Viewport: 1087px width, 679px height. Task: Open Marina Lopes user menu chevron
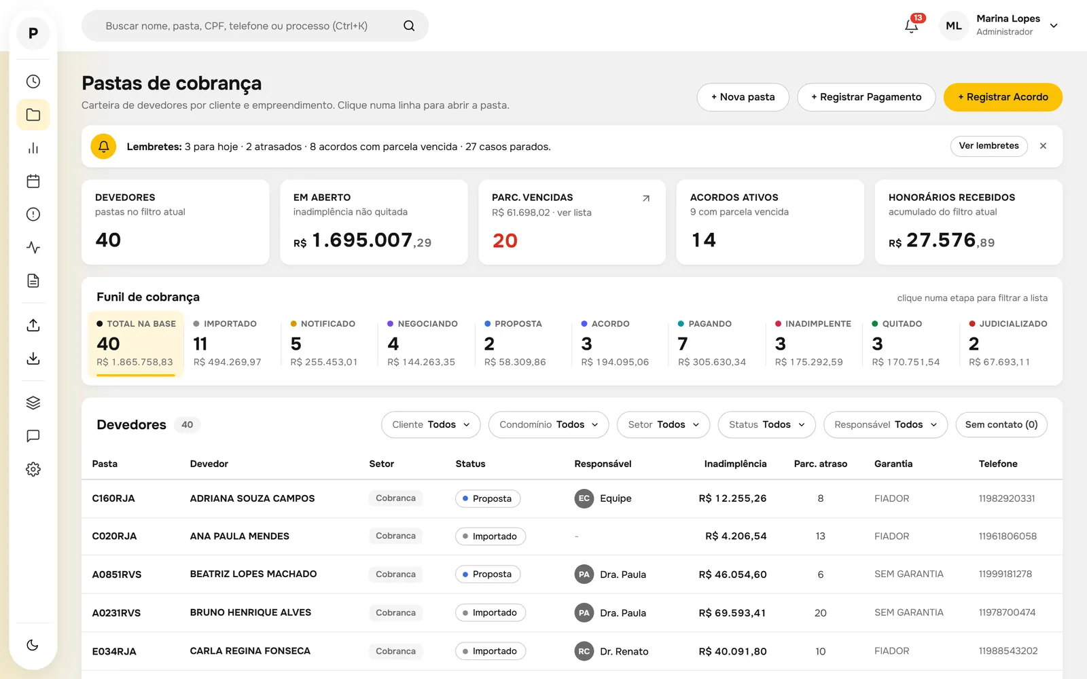pos(1054,26)
